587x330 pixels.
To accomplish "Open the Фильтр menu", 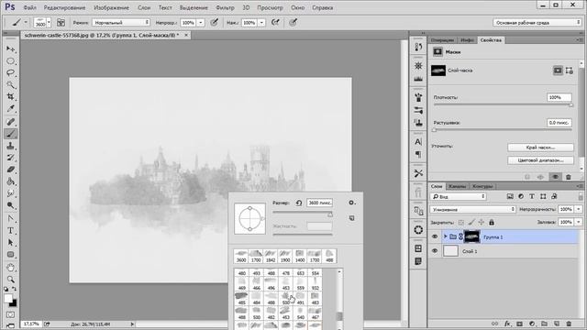I will click(225, 7).
